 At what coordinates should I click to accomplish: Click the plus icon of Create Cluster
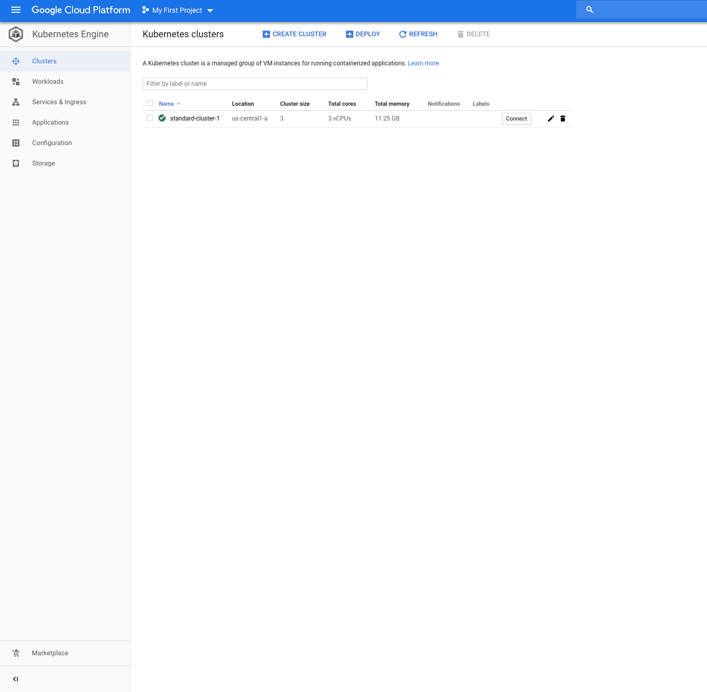pos(266,34)
